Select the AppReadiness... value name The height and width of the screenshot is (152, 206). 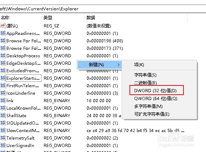coord(23,33)
